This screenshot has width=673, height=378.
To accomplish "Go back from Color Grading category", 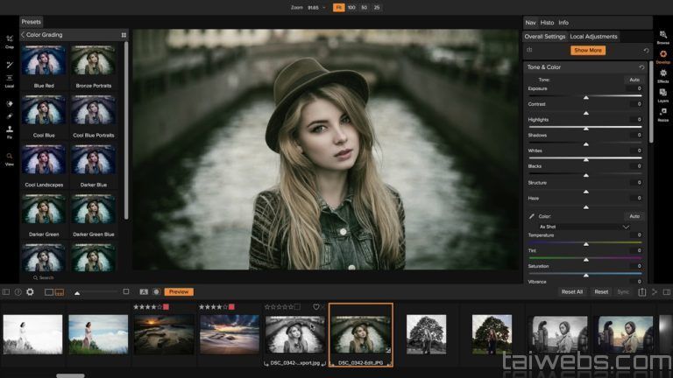I will point(23,35).
